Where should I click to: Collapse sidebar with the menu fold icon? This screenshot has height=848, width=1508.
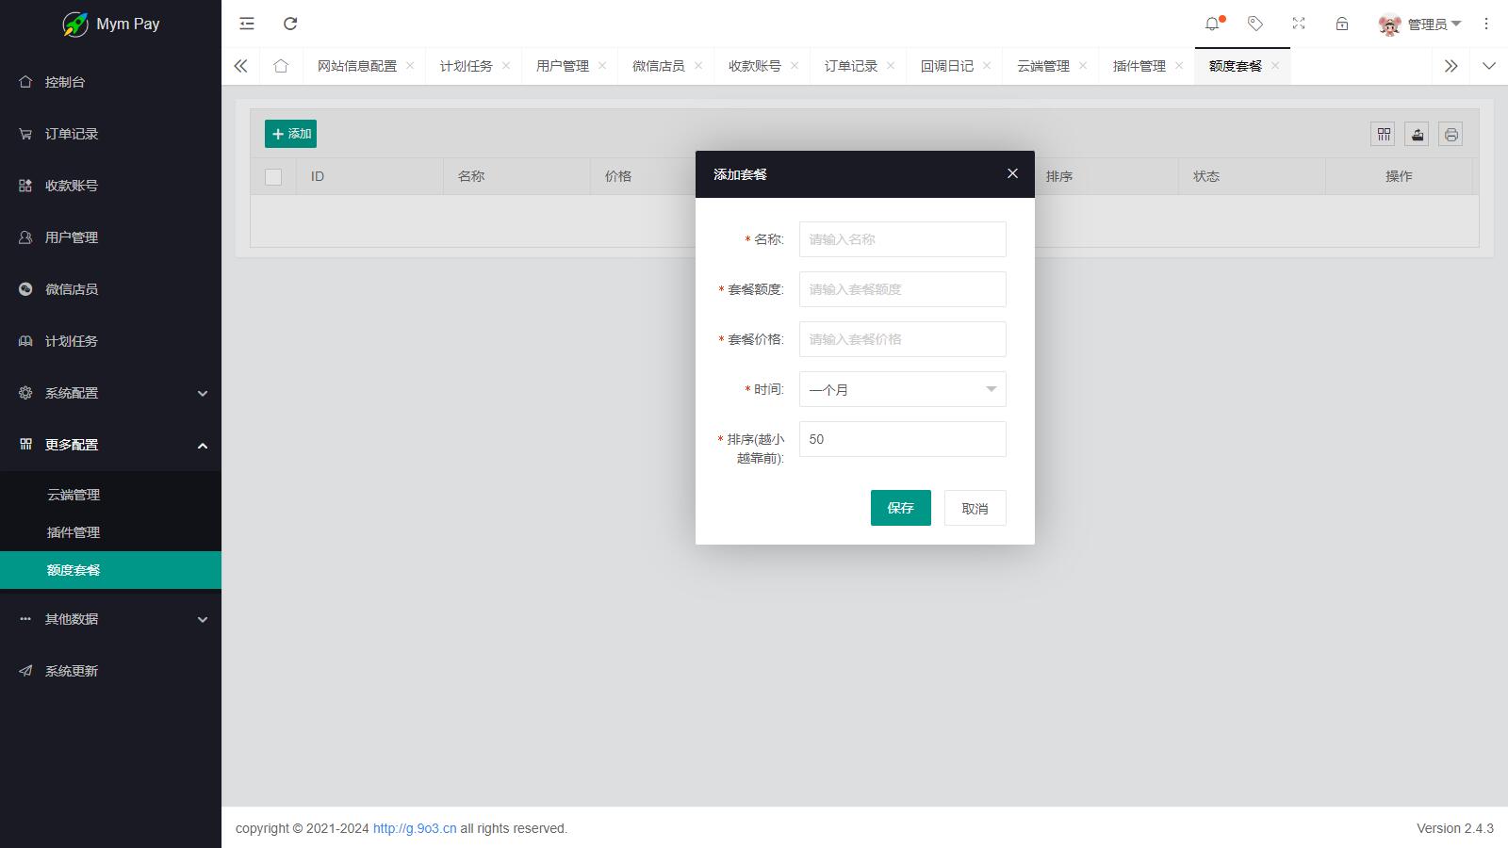(x=247, y=24)
